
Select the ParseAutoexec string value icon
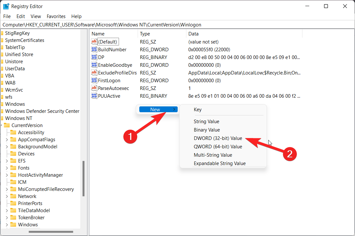[94, 88]
